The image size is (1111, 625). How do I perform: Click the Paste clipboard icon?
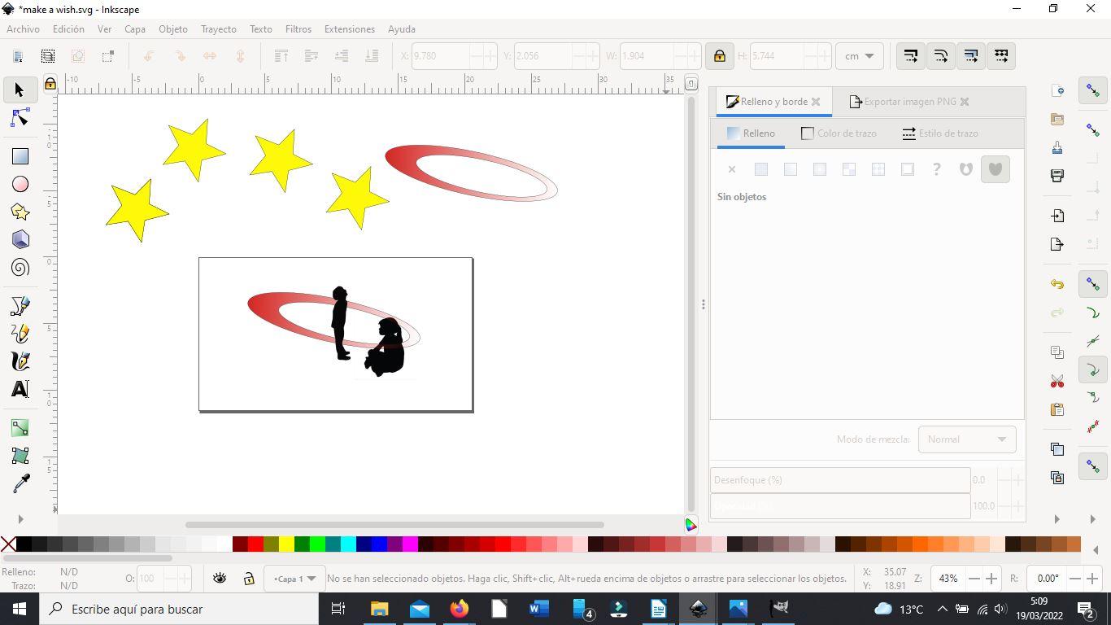(1057, 409)
